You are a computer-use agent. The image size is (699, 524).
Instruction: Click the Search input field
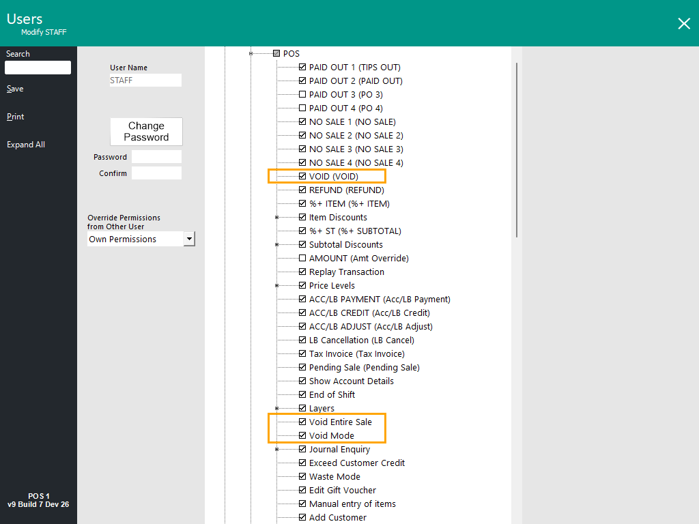click(x=38, y=68)
